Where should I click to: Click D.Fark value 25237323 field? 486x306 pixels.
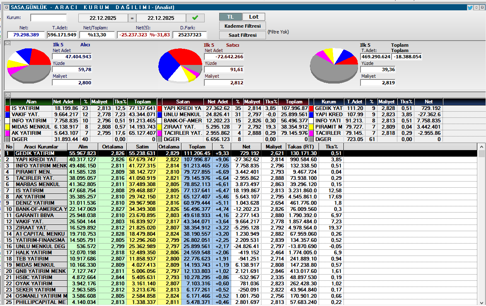(x=190, y=35)
